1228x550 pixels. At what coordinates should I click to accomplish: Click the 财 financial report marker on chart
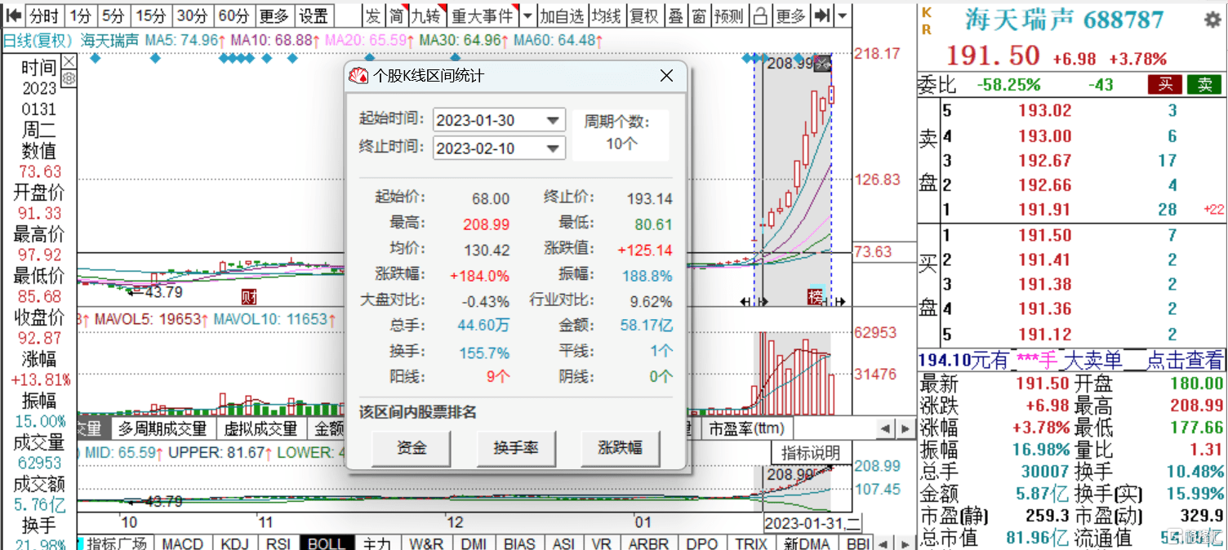(x=248, y=295)
